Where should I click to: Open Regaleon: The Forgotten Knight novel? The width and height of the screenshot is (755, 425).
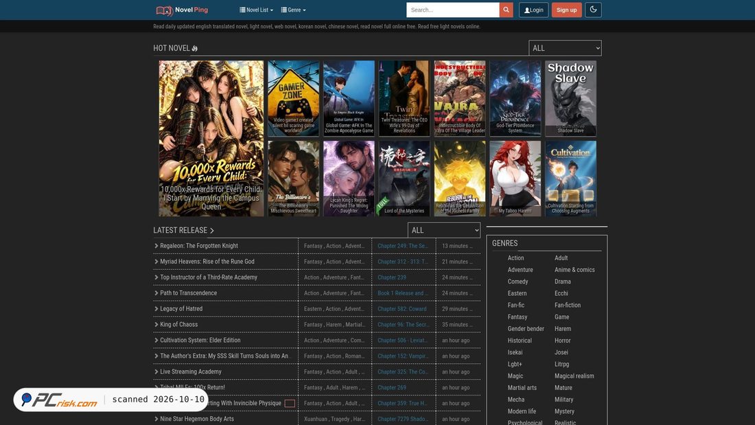pyautogui.click(x=199, y=246)
